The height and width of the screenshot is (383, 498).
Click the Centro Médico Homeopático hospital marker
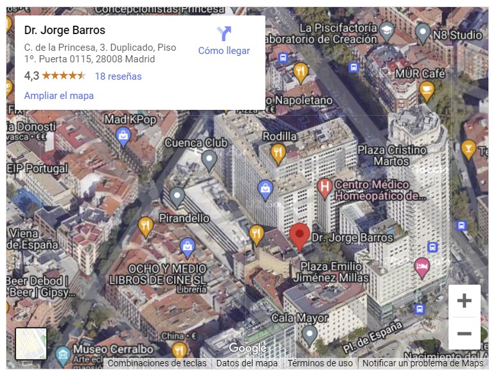tap(325, 188)
